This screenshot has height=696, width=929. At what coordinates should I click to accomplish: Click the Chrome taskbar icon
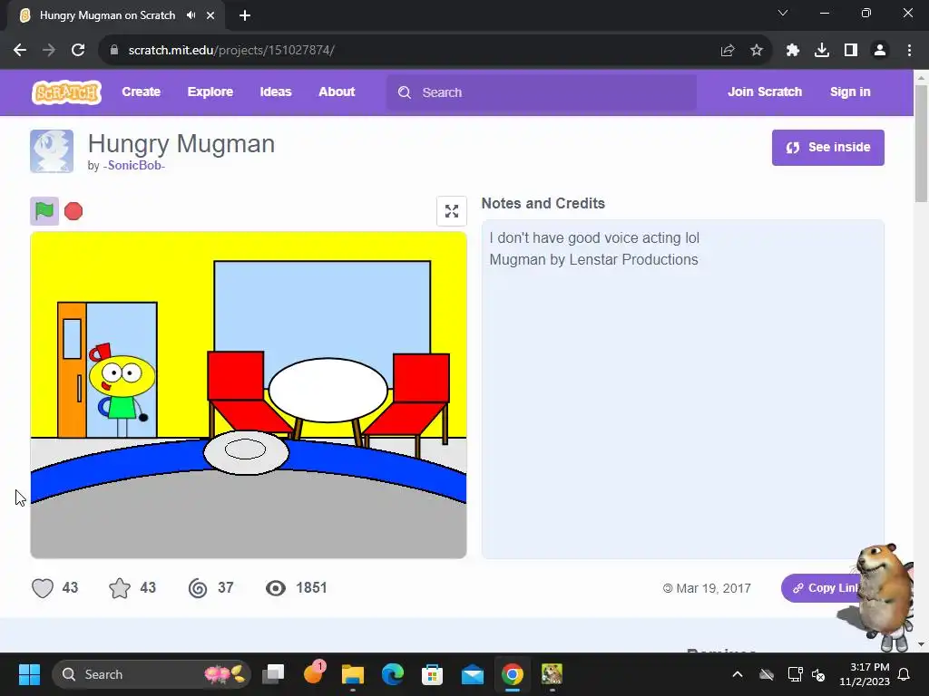pyautogui.click(x=513, y=674)
